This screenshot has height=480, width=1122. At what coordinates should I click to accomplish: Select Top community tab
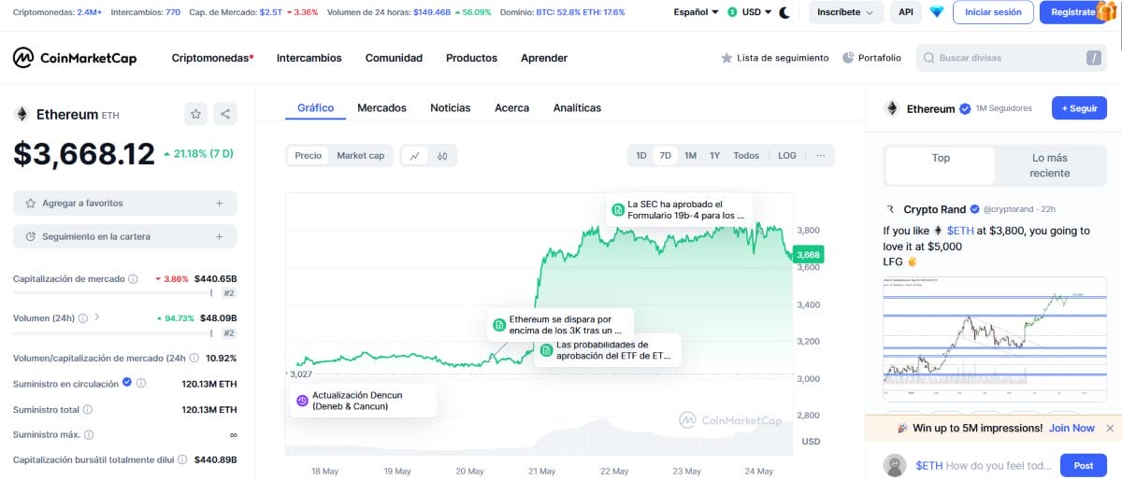(x=941, y=165)
